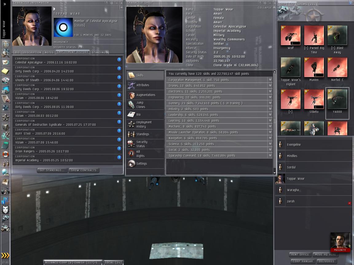Expand the sidebar with the double-arrow icon
Image resolution: width=354 pixels, height=265 pixels.
click(5, 4)
